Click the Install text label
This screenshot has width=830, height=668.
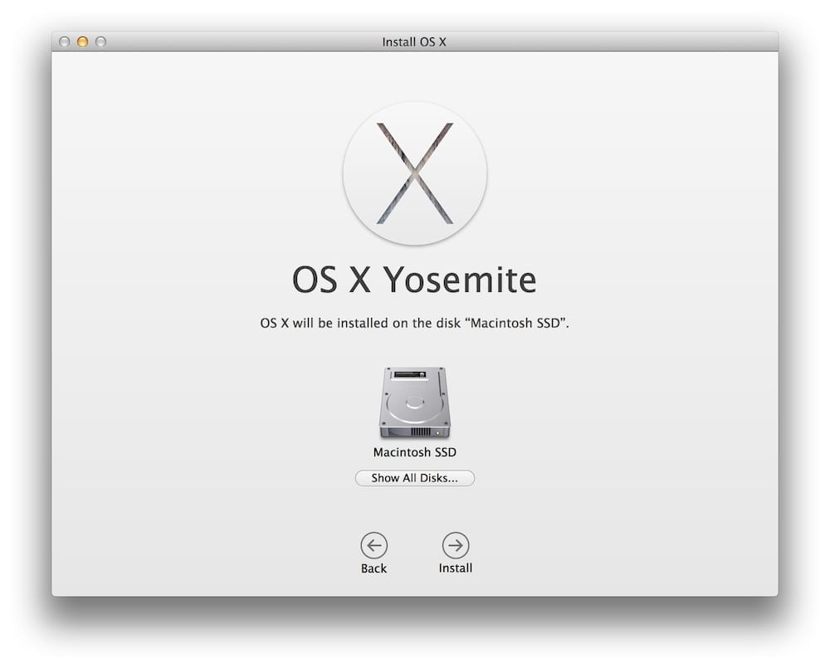[456, 568]
